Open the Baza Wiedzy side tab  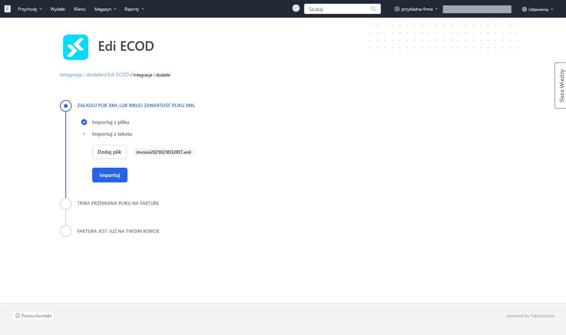tap(560, 85)
